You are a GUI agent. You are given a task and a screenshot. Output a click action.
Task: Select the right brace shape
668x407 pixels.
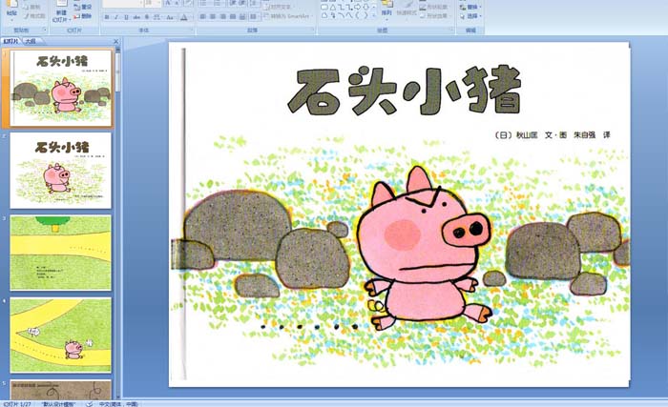365,15
